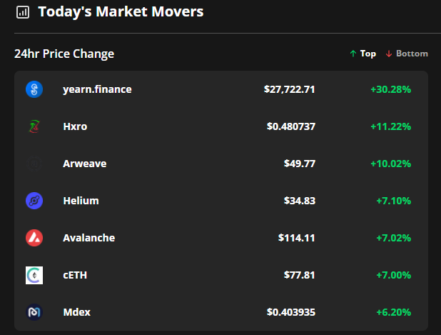Open the yearn.finance coin link
441x335 pixels.
(97, 89)
